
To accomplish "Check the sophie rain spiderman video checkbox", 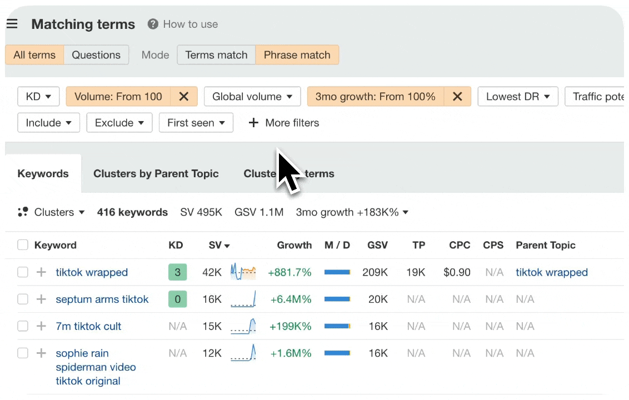I will coord(22,353).
